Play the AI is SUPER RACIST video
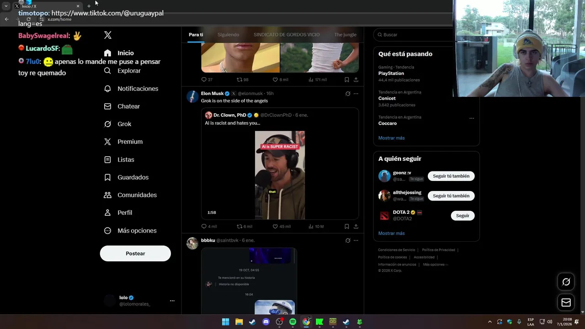 click(x=280, y=175)
